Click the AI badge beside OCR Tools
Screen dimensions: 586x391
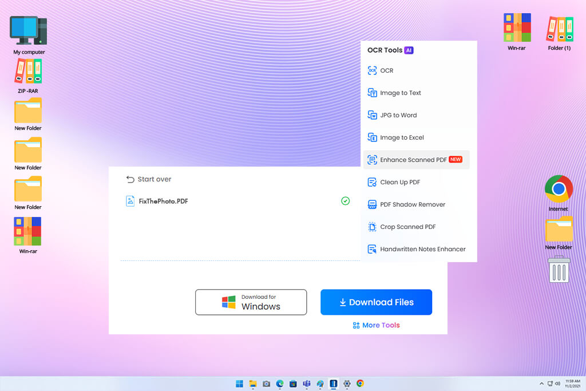pyautogui.click(x=409, y=50)
